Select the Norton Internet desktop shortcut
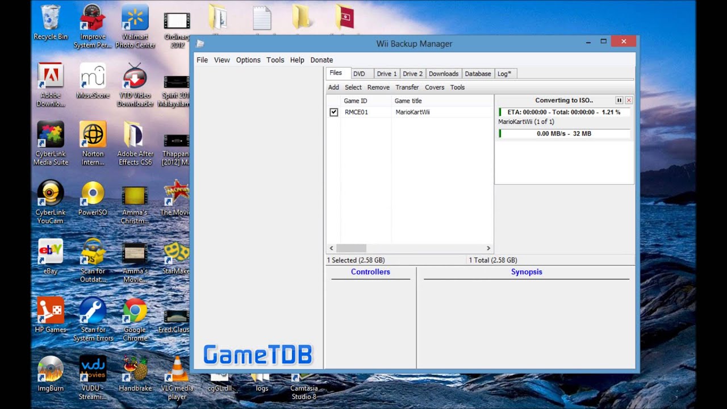 tap(93, 143)
